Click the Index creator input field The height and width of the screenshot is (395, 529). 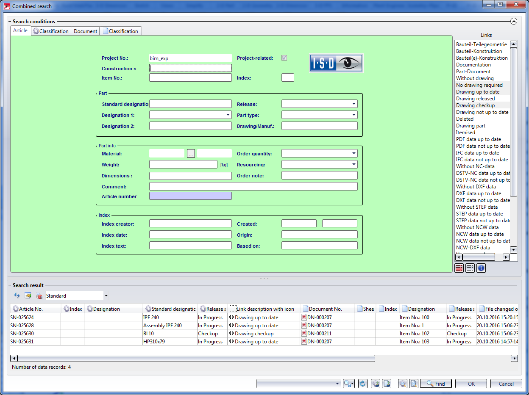[x=190, y=224]
